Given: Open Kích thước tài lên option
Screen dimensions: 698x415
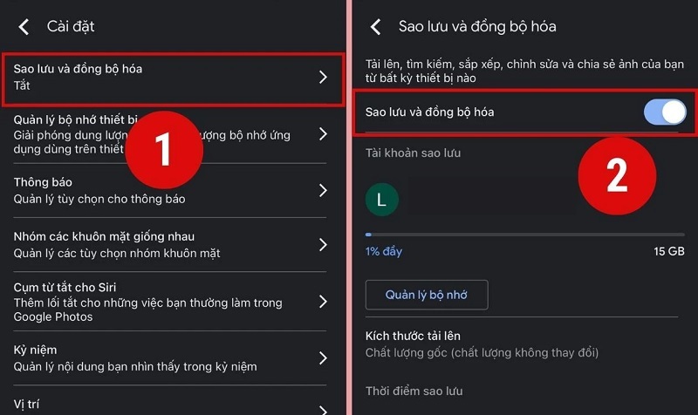Looking at the screenshot, I should tap(522, 344).
